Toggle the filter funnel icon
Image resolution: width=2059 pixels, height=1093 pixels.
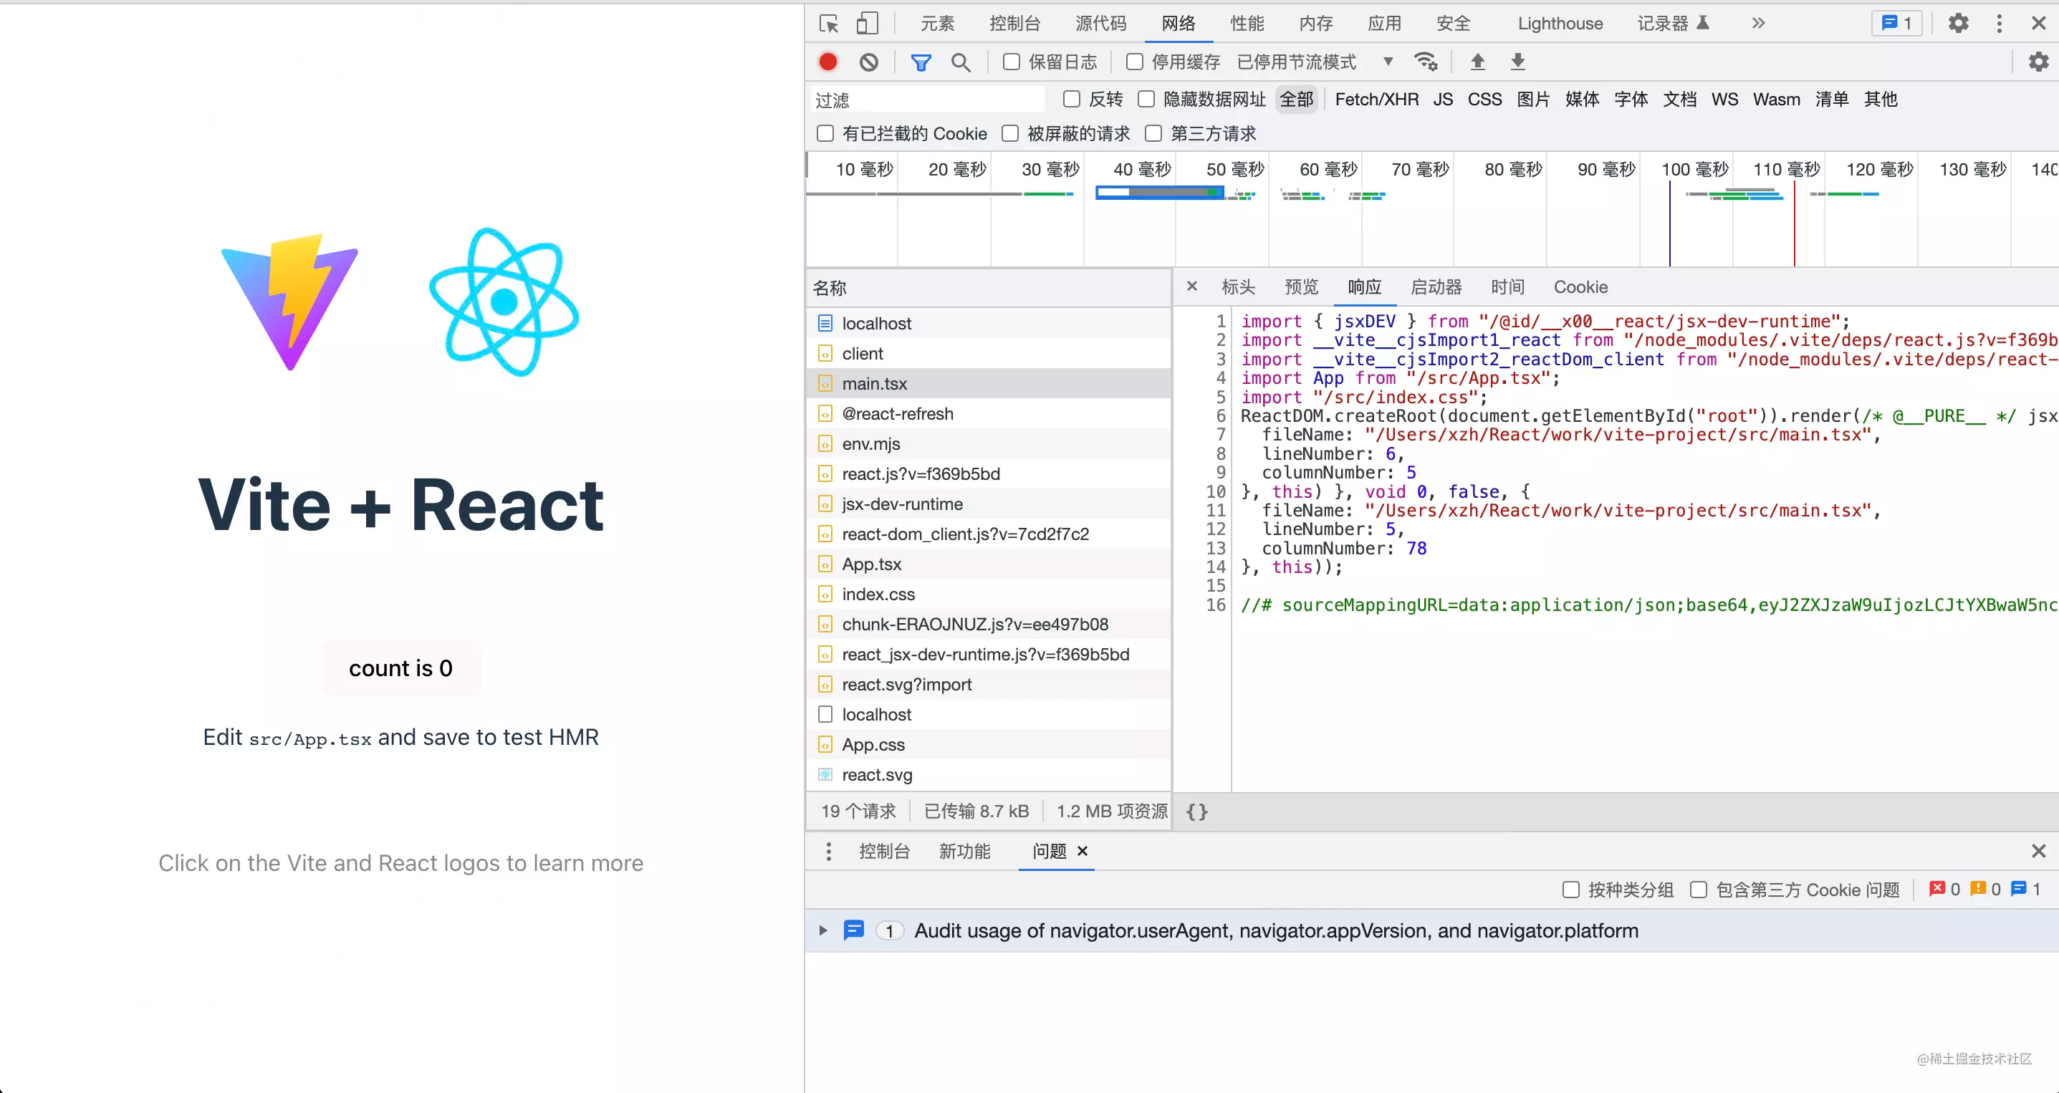[921, 62]
